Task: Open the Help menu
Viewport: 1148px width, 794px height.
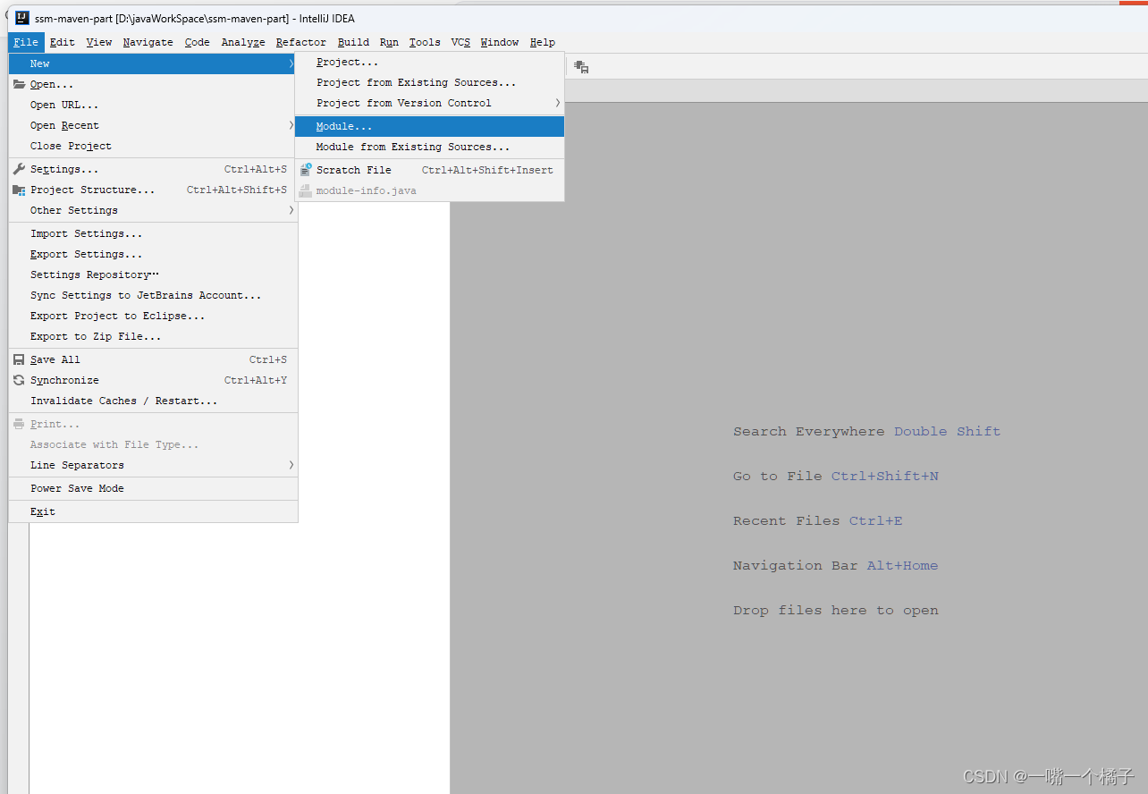Action: (x=543, y=42)
